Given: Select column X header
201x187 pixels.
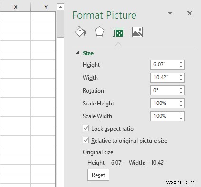Looking at the screenshot, I should (16, 7).
